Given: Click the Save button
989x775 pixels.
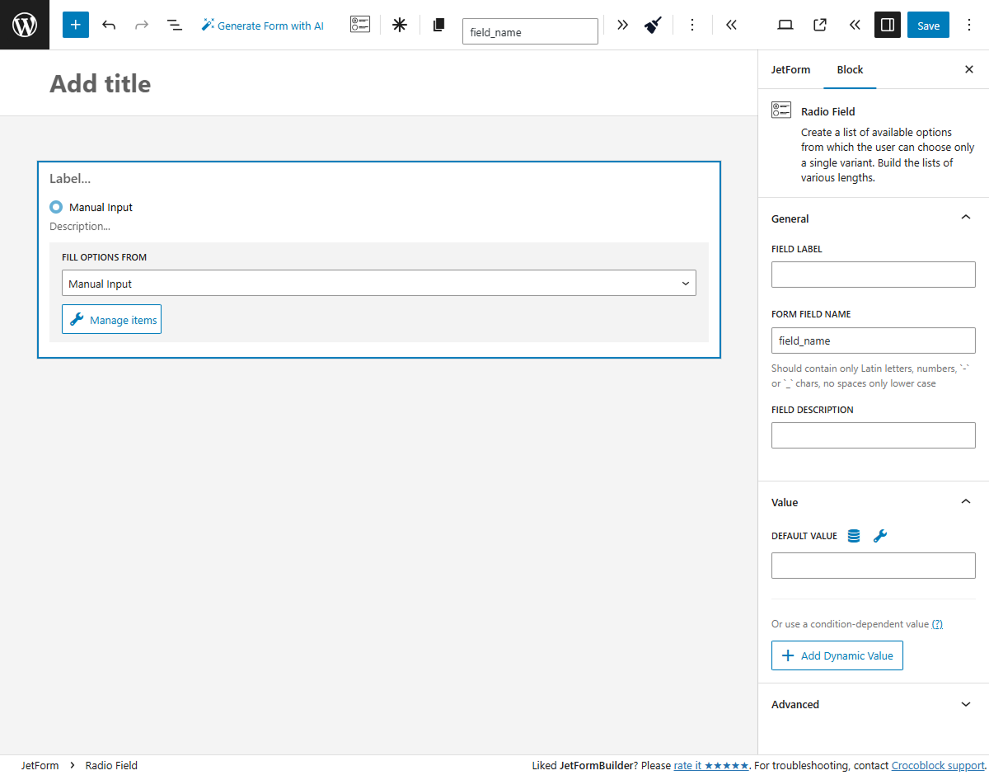Looking at the screenshot, I should [928, 25].
